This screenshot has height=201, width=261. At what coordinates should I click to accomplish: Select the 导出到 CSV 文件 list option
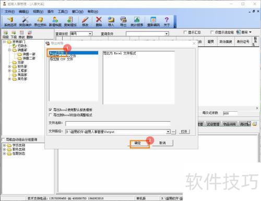click(61, 59)
